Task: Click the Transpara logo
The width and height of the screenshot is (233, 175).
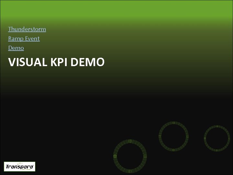Action: [x=19, y=167]
